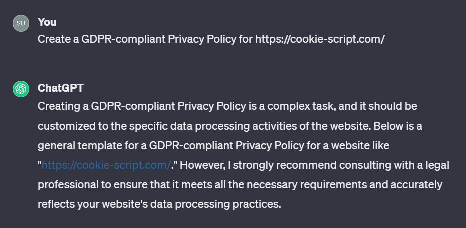
Task: Click the https://cookie-script.com/ URL in user prompt
Action: pos(320,39)
